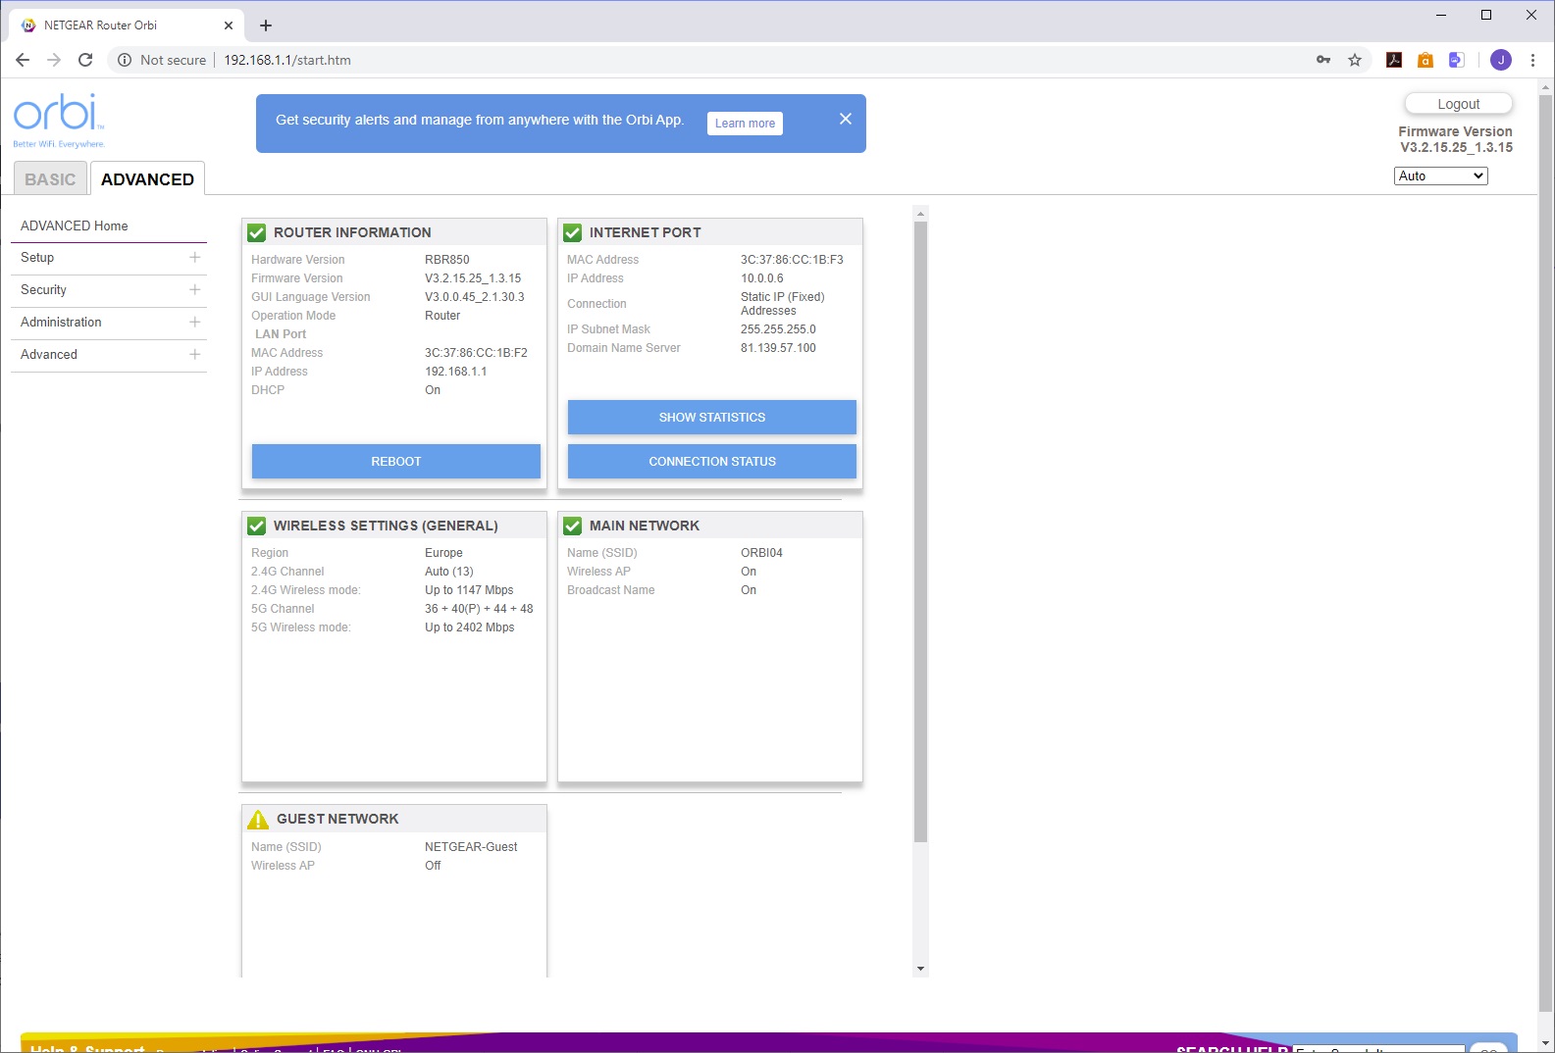
Task: Click the browser forward arrow
Action: pyautogui.click(x=54, y=60)
